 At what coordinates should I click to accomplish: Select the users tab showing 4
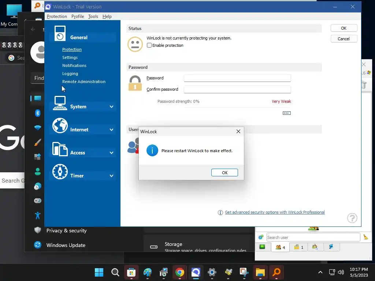pos(280,247)
